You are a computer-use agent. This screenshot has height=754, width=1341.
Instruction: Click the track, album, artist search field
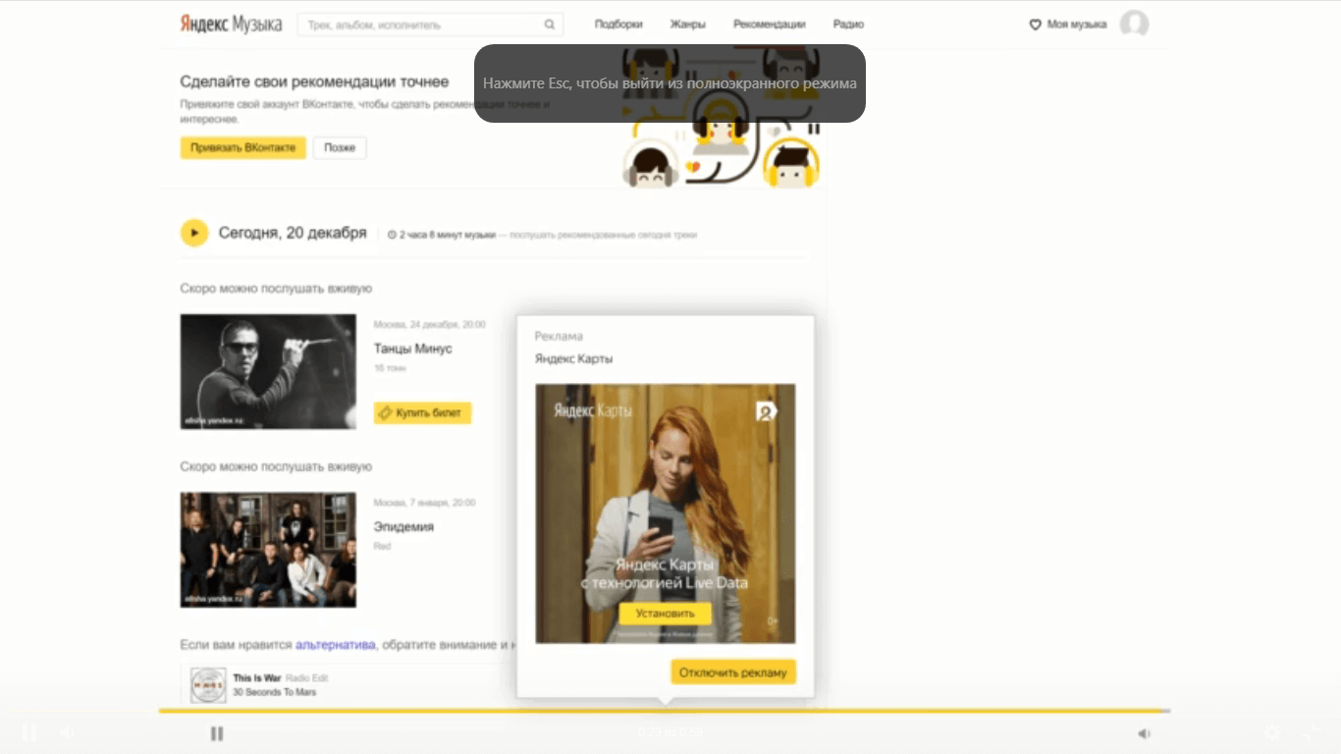(x=430, y=25)
